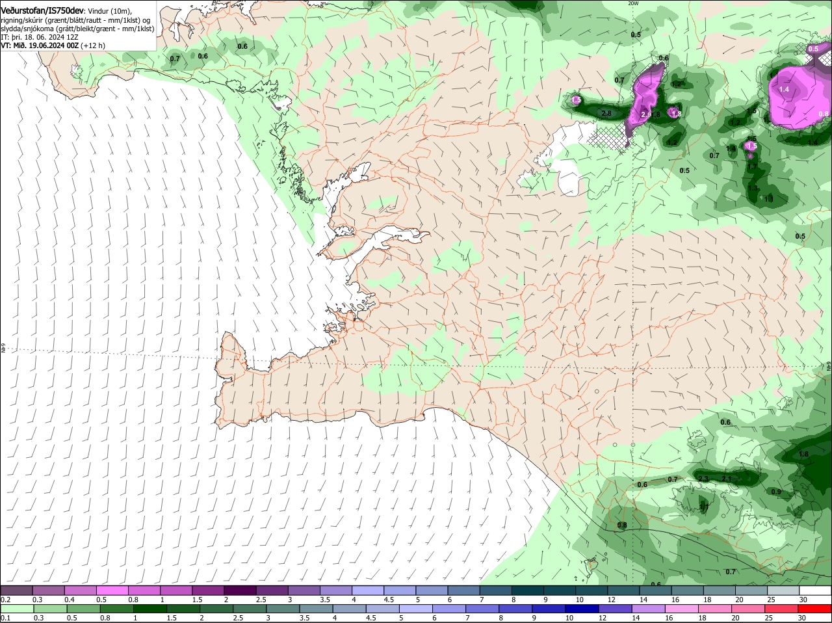Click the 20W longitude label
Image resolution: width=832 pixels, height=623 pixels.
(633, 3)
